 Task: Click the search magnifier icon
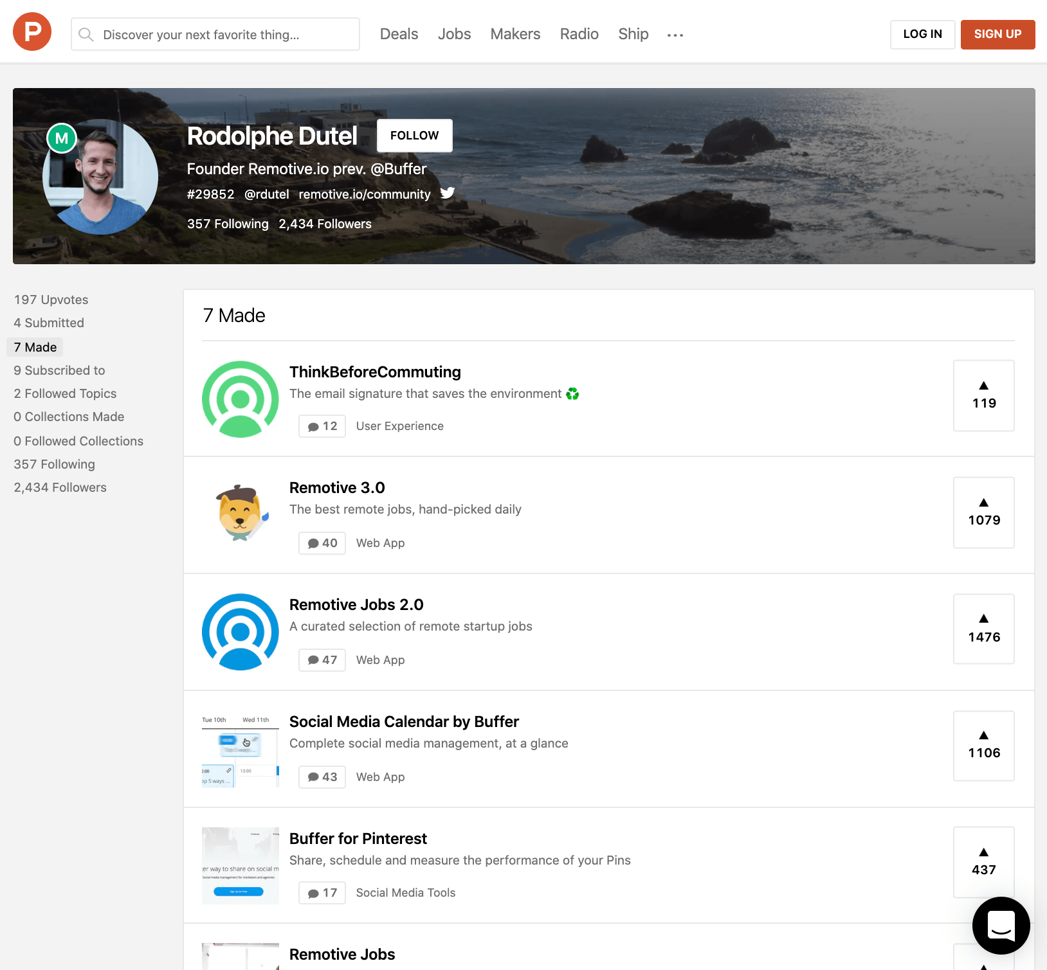click(86, 34)
